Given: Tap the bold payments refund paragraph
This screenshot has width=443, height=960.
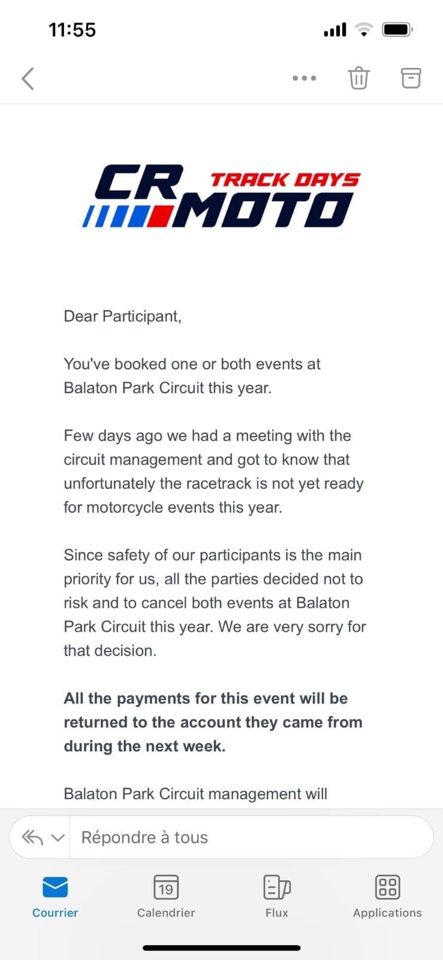Looking at the screenshot, I should pyautogui.click(x=213, y=722).
